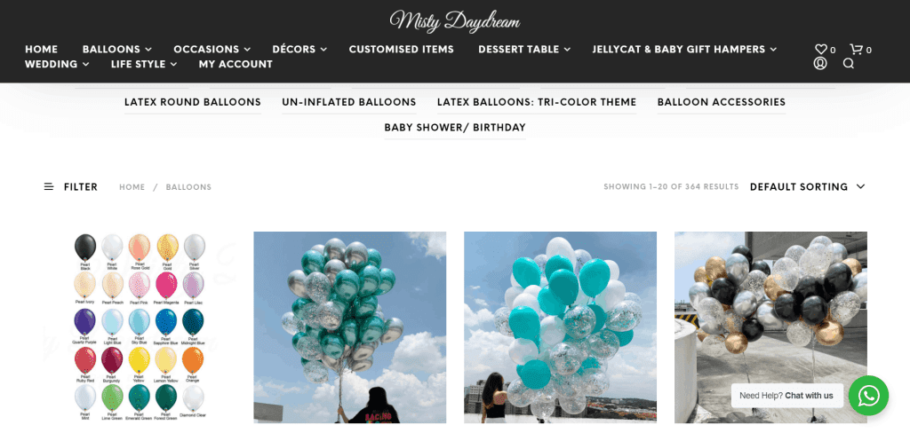Open the teal and white balloon bouquet product
Viewport: 910px width, 433px height.
pos(560,327)
